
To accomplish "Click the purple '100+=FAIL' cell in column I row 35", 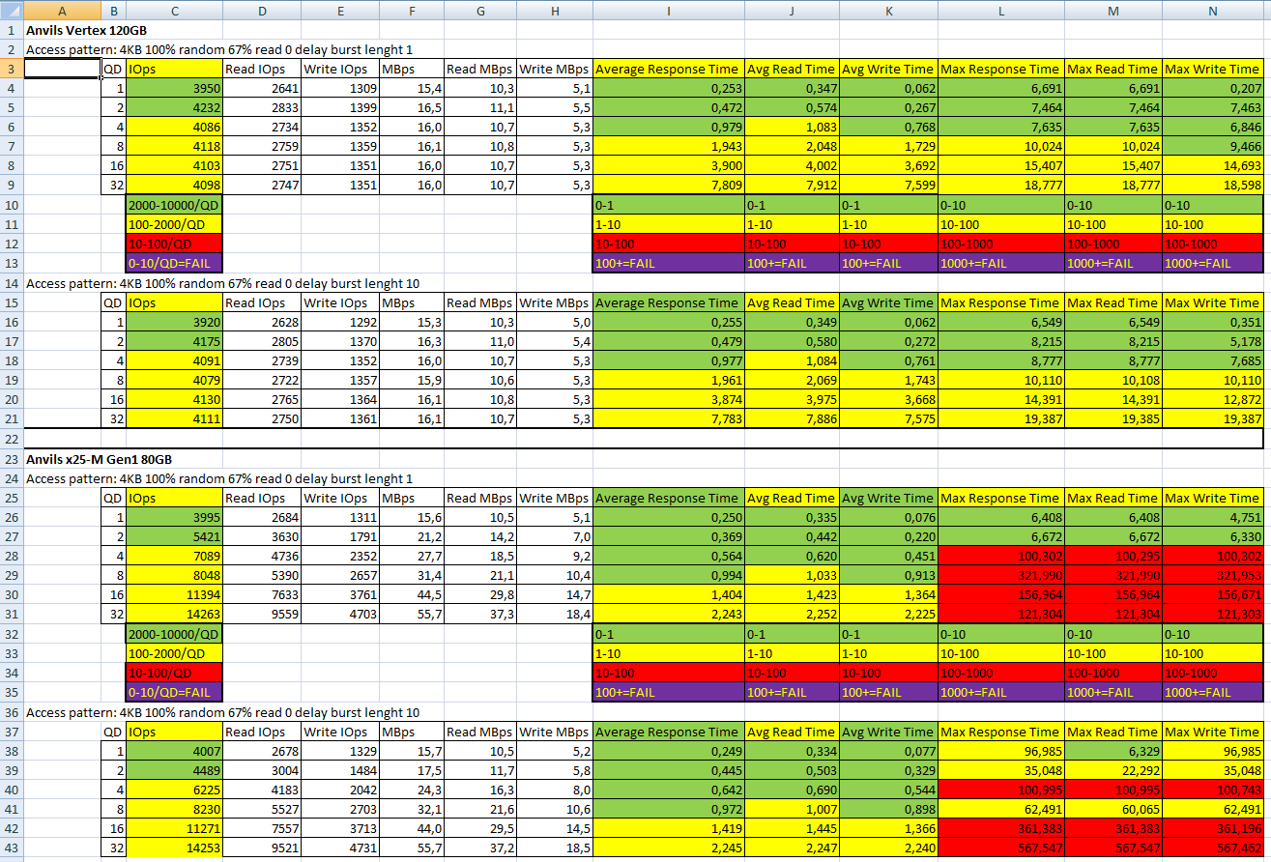I will pos(668,692).
